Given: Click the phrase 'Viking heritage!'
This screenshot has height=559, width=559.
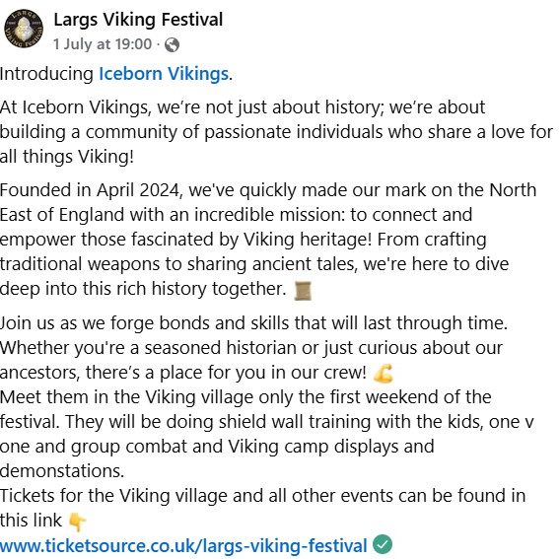Looking at the screenshot, I should 308,240.
